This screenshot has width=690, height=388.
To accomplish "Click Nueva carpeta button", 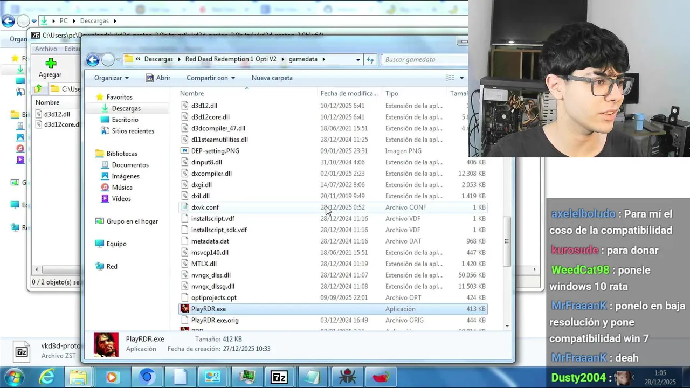I will [x=272, y=78].
